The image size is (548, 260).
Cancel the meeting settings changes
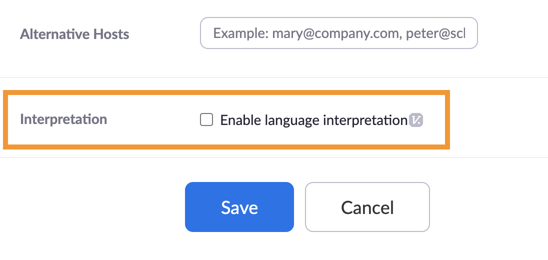click(367, 207)
